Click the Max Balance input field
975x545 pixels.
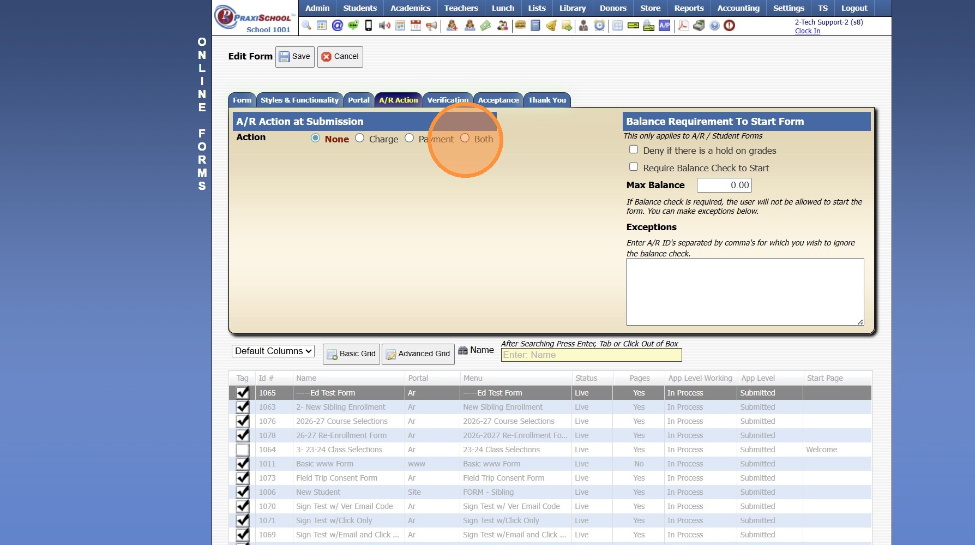724,185
